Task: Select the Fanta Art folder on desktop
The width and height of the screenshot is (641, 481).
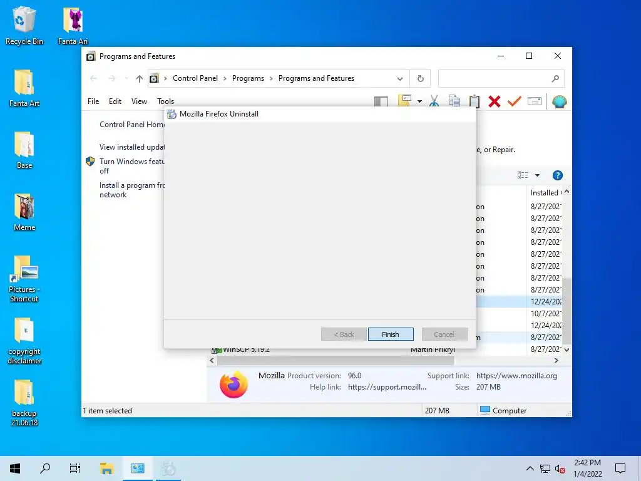Action: click(24, 88)
